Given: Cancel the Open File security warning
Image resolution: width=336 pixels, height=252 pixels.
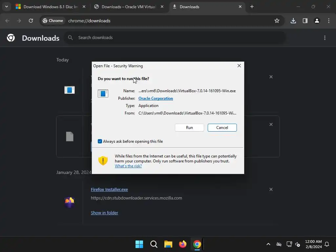Looking at the screenshot, I should 222,128.
